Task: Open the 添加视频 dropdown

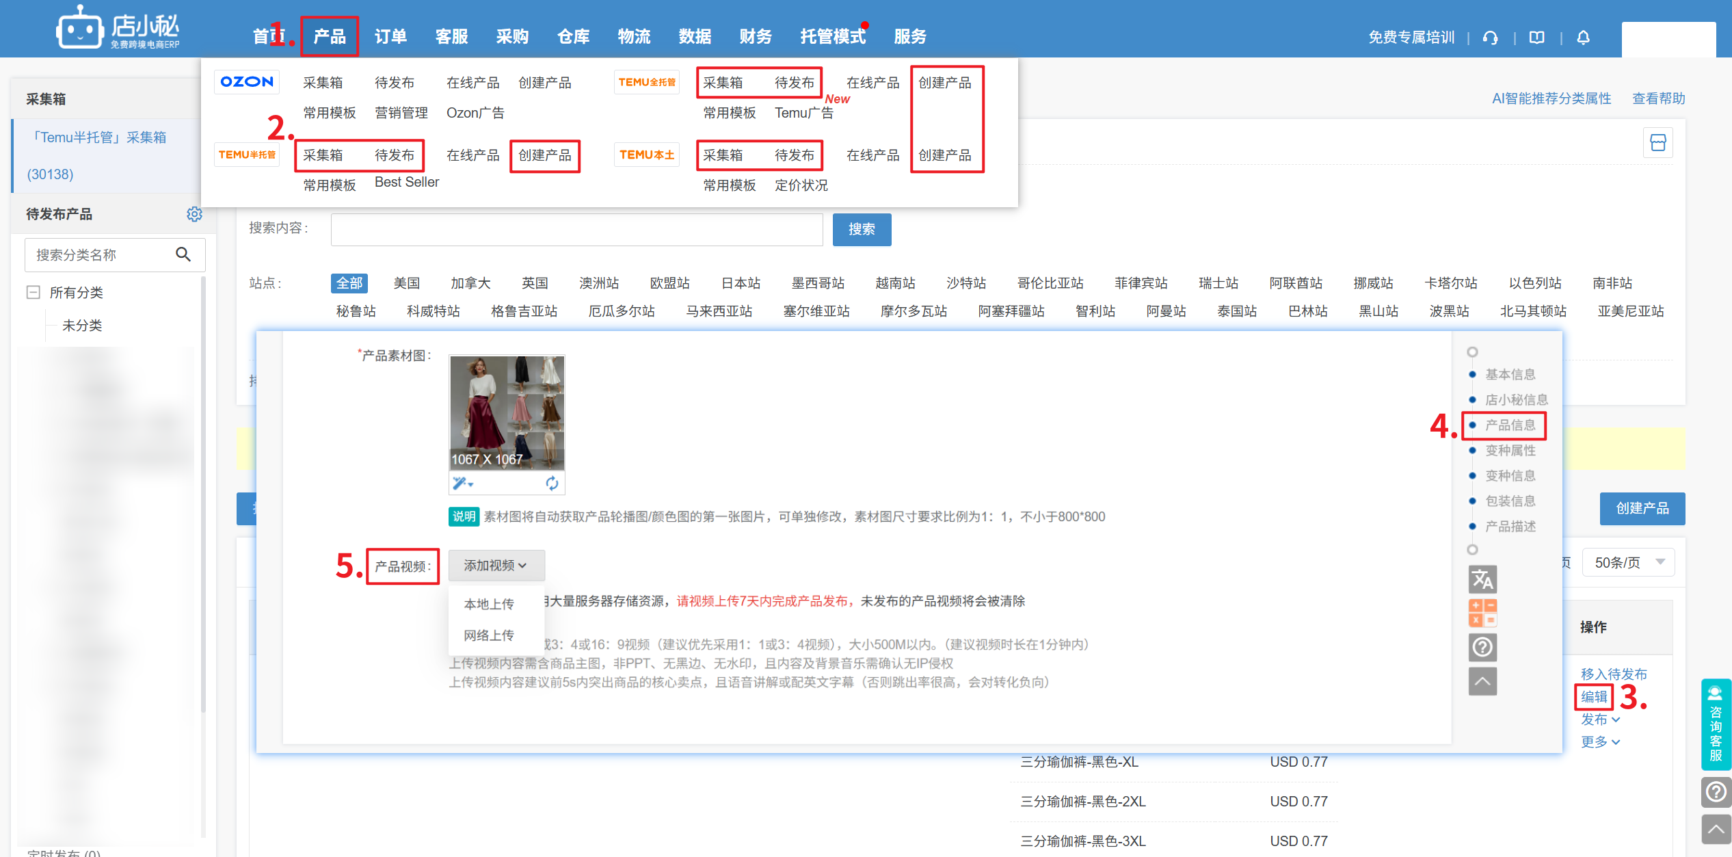Action: tap(496, 566)
